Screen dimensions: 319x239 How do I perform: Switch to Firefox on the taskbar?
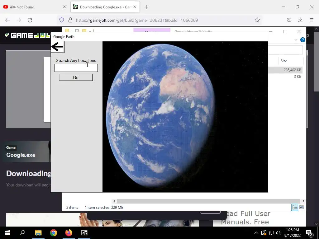tap(69, 233)
